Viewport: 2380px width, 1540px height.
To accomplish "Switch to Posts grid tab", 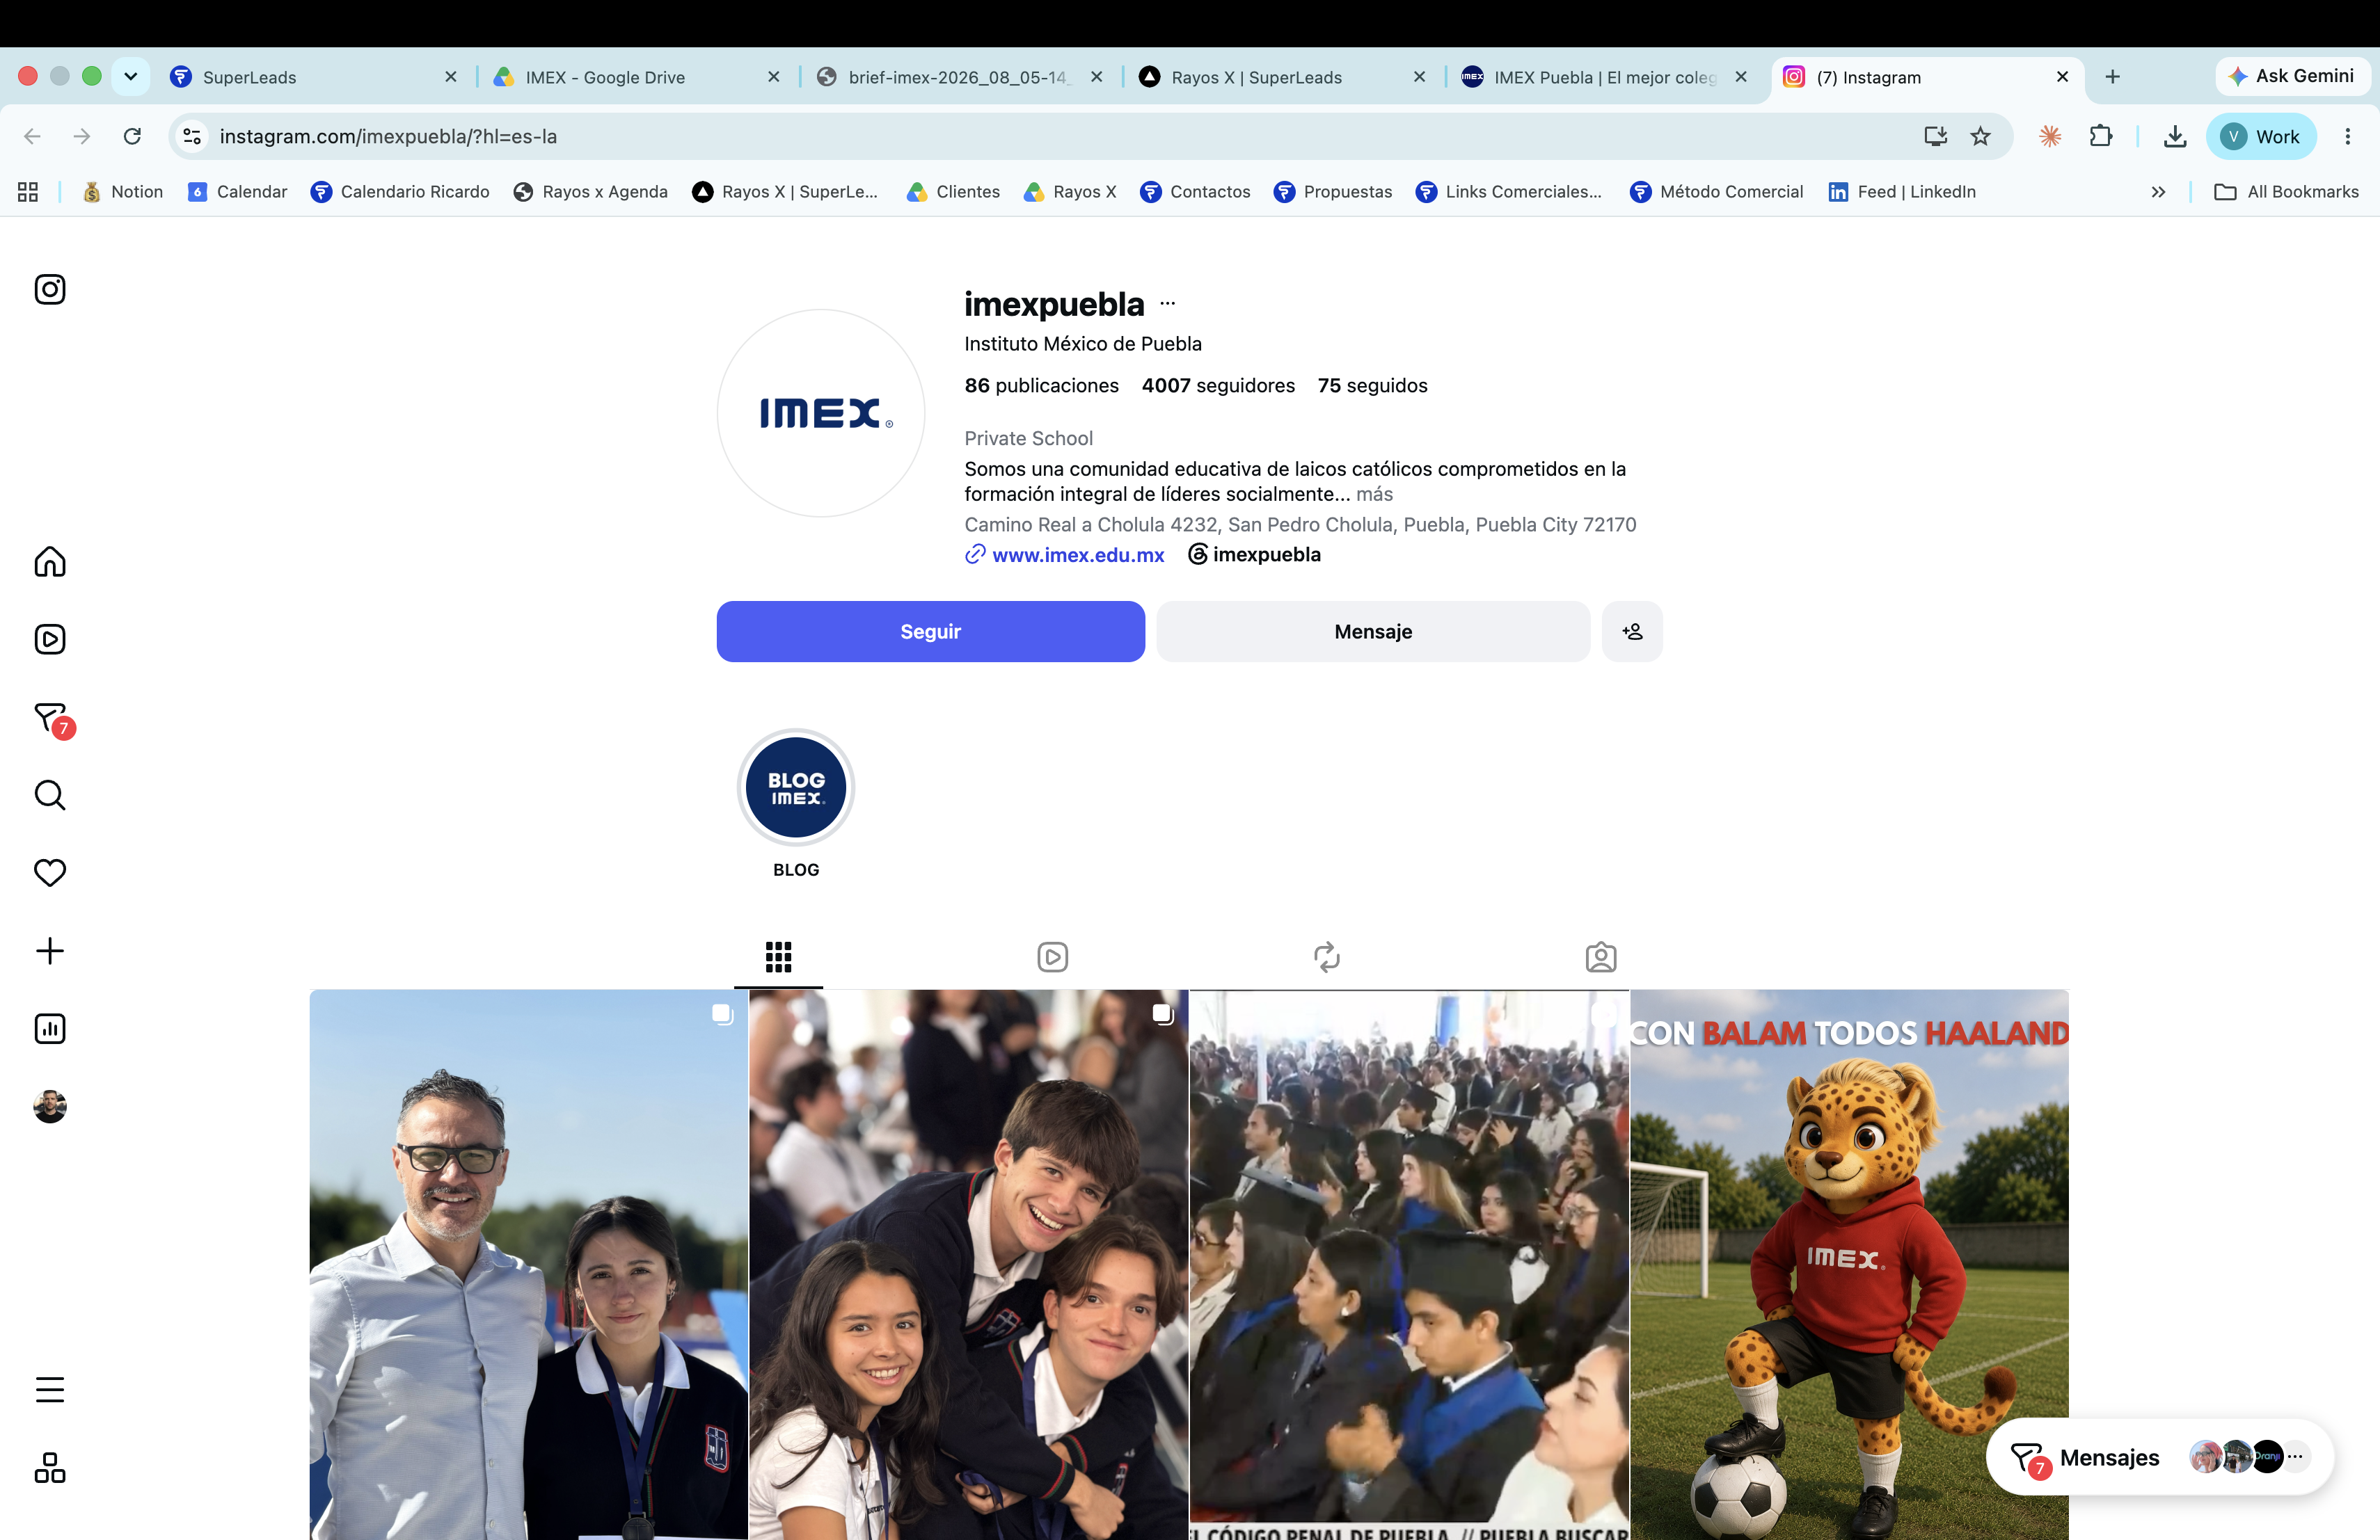I will (778, 956).
